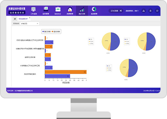Click the business management document icon
This screenshot has height=119, width=167.
(x=46, y=9)
